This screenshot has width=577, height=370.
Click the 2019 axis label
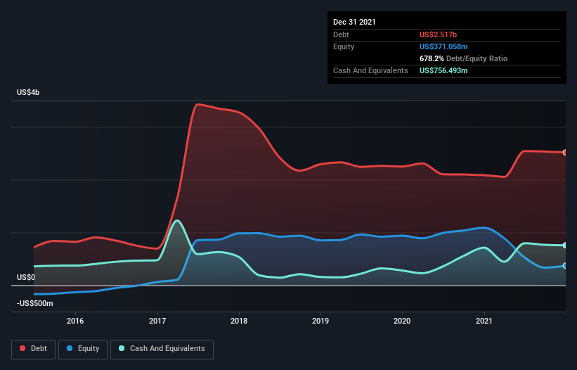point(320,321)
